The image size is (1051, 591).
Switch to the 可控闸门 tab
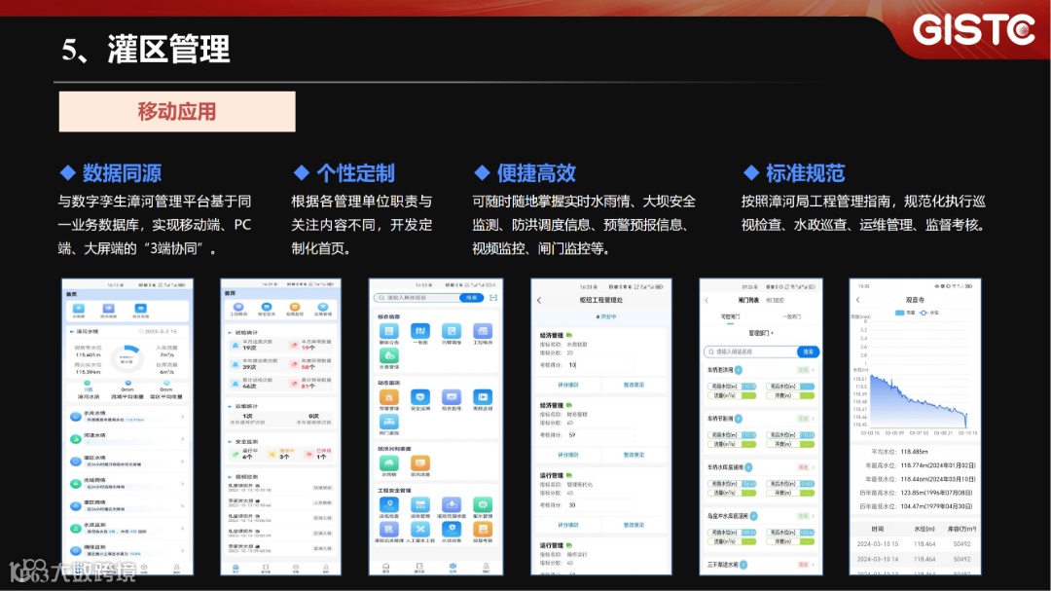pos(730,316)
